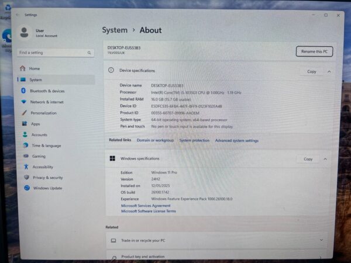Click the Windows Update sync icon
This screenshot has height=263, width=351.
pyautogui.click(x=27, y=188)
